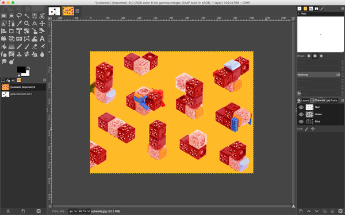Select the Move tool

42,24
